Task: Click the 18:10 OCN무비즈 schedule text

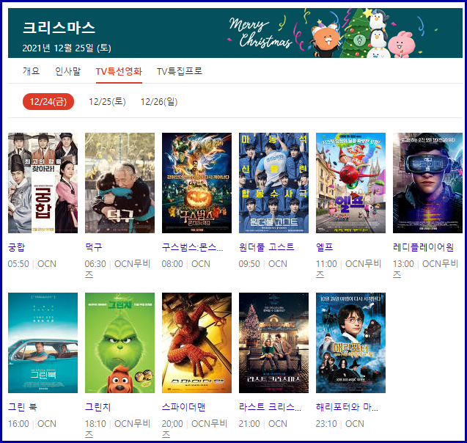Action: click(x=117, y=429)
